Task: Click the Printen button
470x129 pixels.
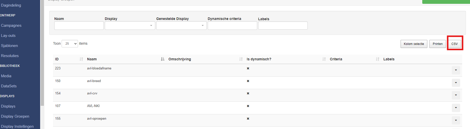Action: 437,44
